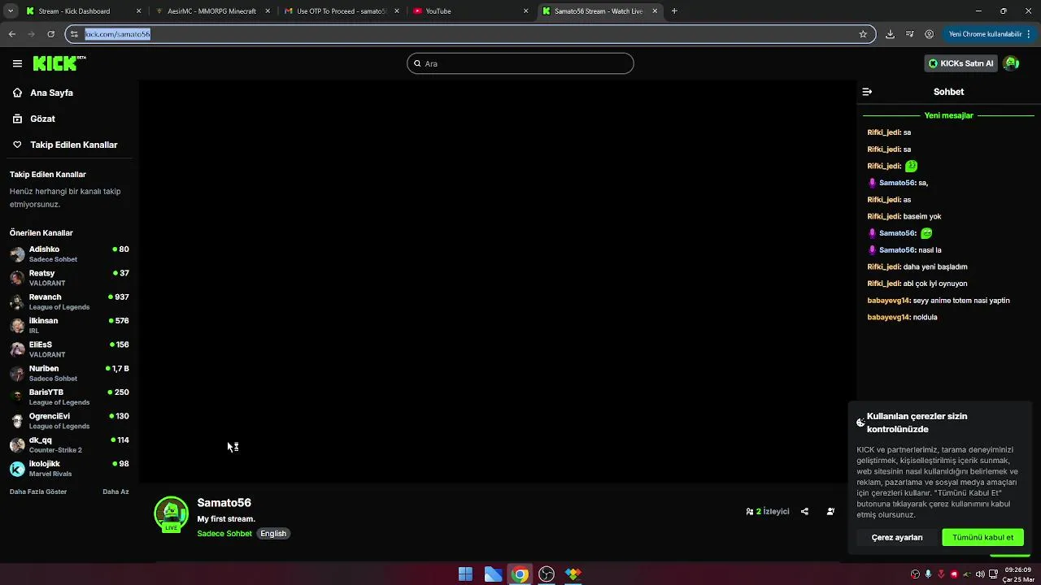Image resolution: width=1041 pixels, height=585 pixels.
Task: Open Revanch recommended channel
Action: tap(69, 301)
